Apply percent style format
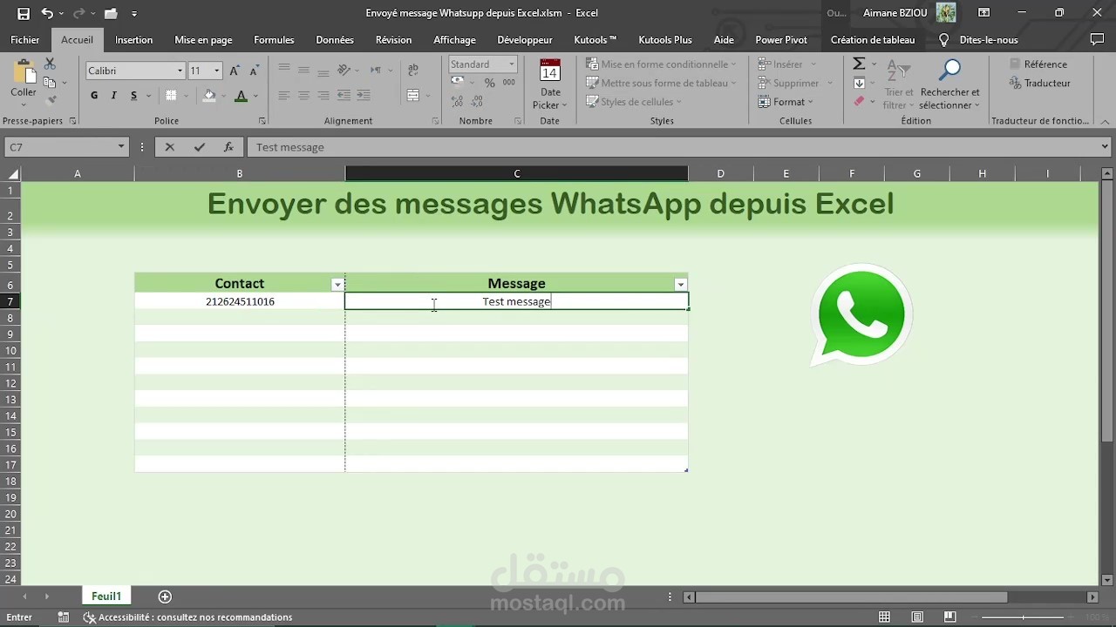 489,83
